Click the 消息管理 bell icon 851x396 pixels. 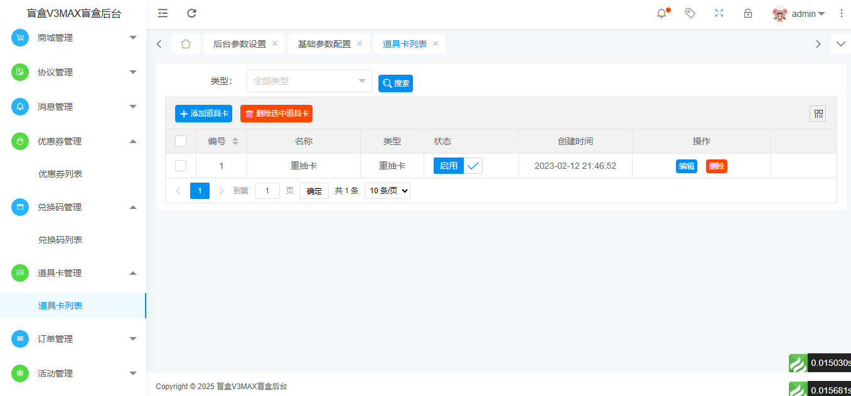click(20, 107)
